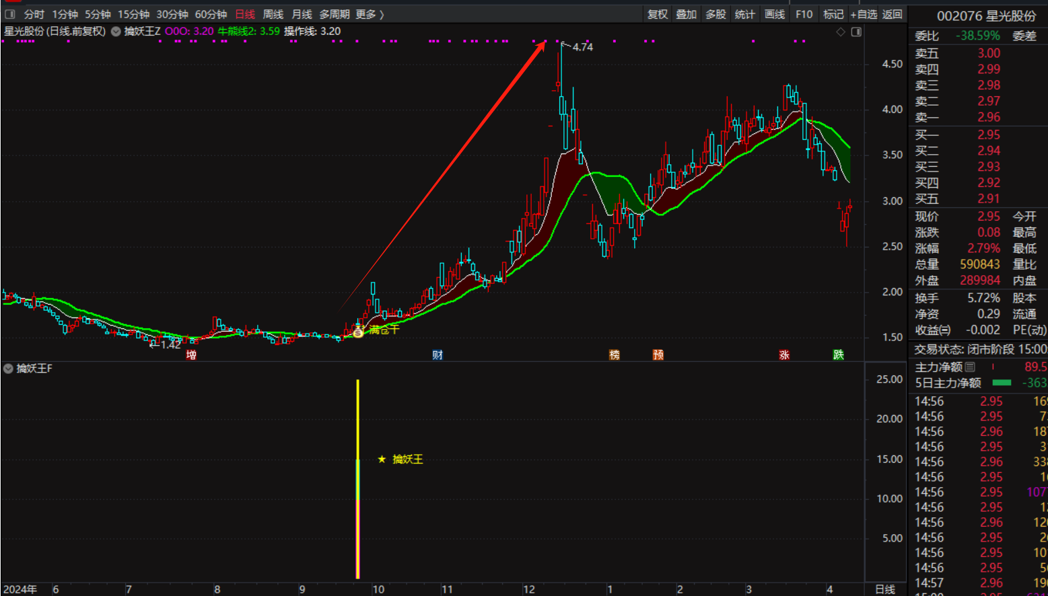This screenshot has width=1048, height=596.
Task: Toggle 日线 period selector at bottom right
Action: [885, 589]
